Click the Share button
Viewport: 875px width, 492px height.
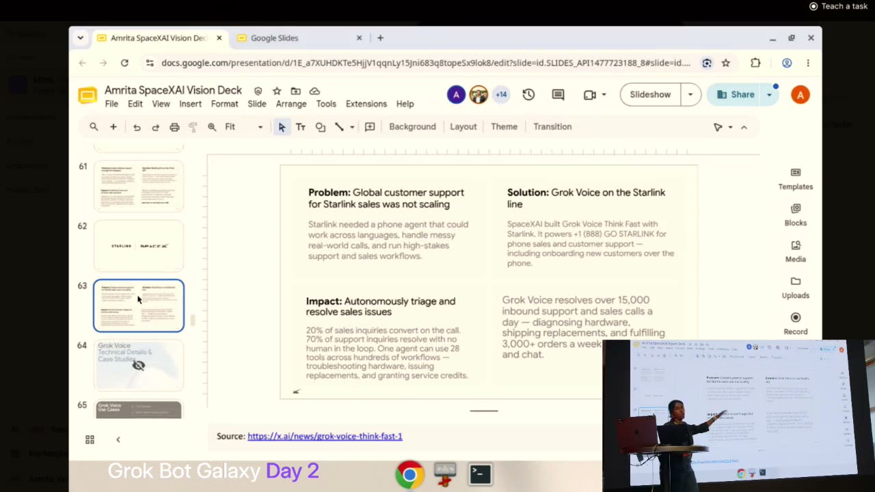coord(736,95)
